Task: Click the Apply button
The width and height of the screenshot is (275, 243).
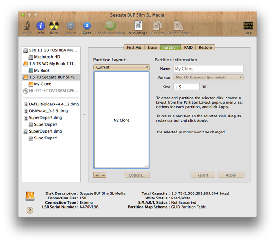Action: [x=231, y=175]
